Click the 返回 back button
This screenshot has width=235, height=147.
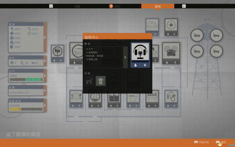point(221,142)
